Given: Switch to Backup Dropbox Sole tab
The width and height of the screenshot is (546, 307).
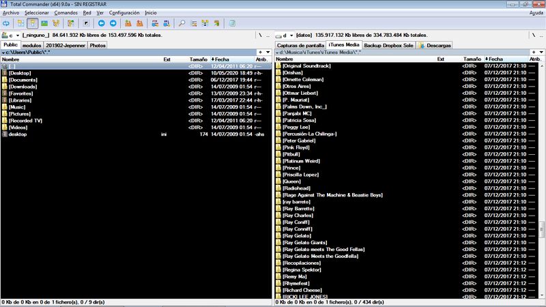Looking at the screenshot, I should pyautogui.click(x=388, y=46).
